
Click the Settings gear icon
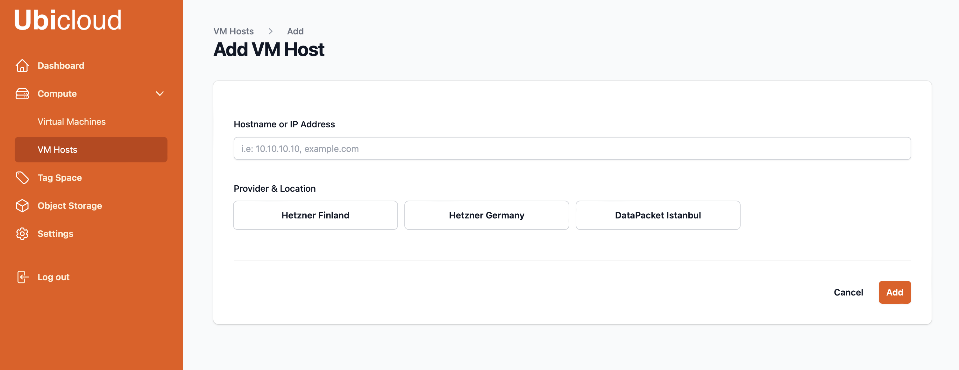[22, 234]
